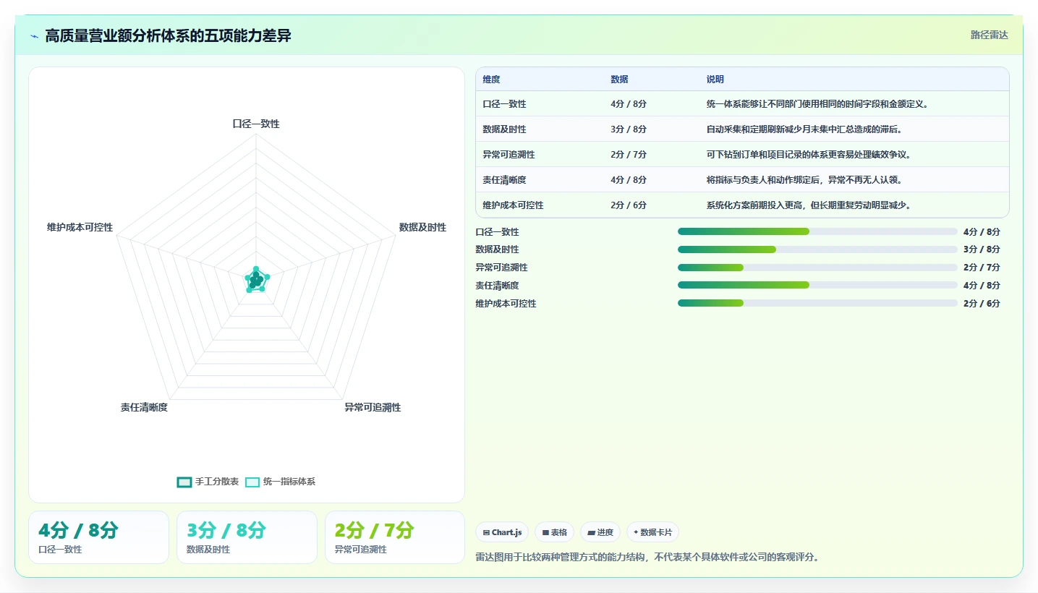Click the 责任清晰度 progress bar
Screen dimensions: 1038x593
[x=817, y=285]
